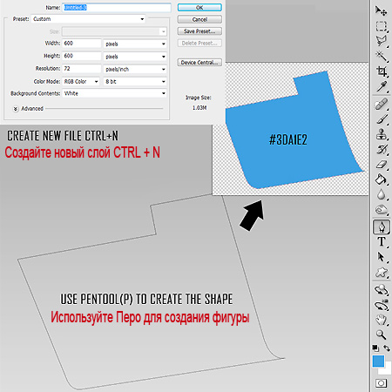Open the Resolution pixels/inch dropdown
This screenshot has height=392, width=392.
tap(135, 69)
